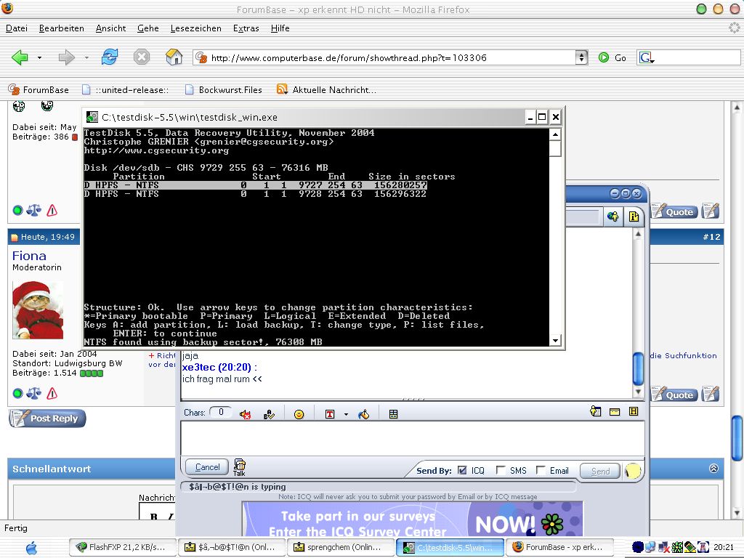Click the report warning icon under Fiona's post
This screenshot has height=558, width=744.
tap(52, 393)
